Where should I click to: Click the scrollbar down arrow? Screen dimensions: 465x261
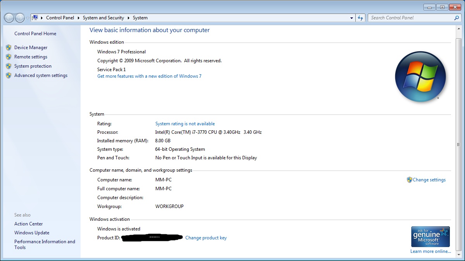click(459, 255)
